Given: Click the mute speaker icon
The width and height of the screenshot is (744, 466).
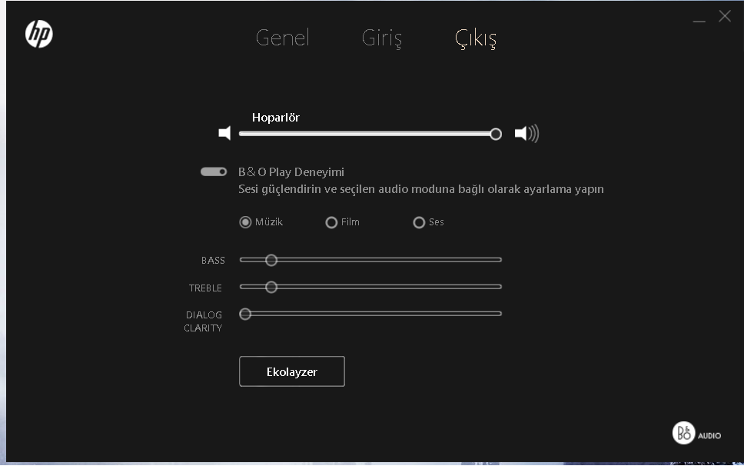Looking at the screenshot, I should [224, 133].
